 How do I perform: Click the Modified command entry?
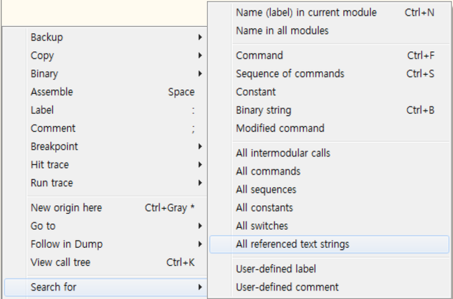pos(329,128)
